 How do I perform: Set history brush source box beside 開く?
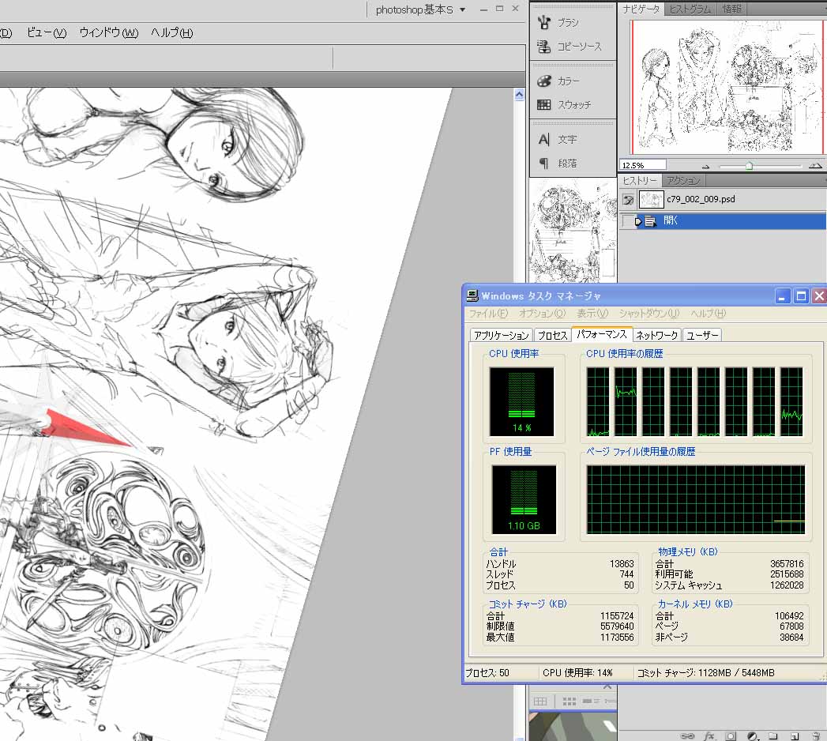[626, 221]
